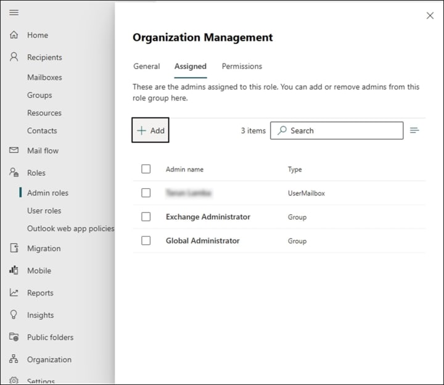
Task: Open Mailboxes under Recipients
Action: tap(44, 77)
